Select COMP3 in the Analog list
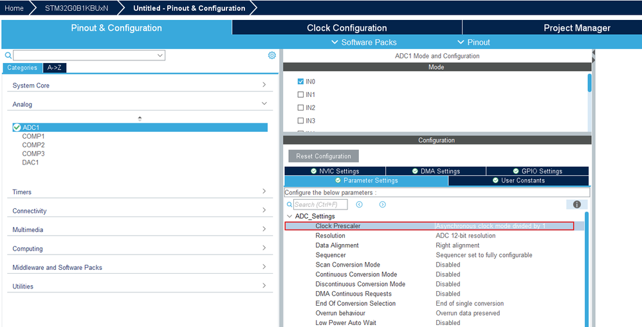Viewport: 642px width, 327px height. [33, 154]
